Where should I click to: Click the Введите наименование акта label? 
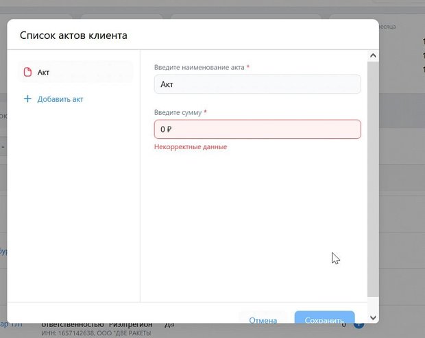[199, 67]
